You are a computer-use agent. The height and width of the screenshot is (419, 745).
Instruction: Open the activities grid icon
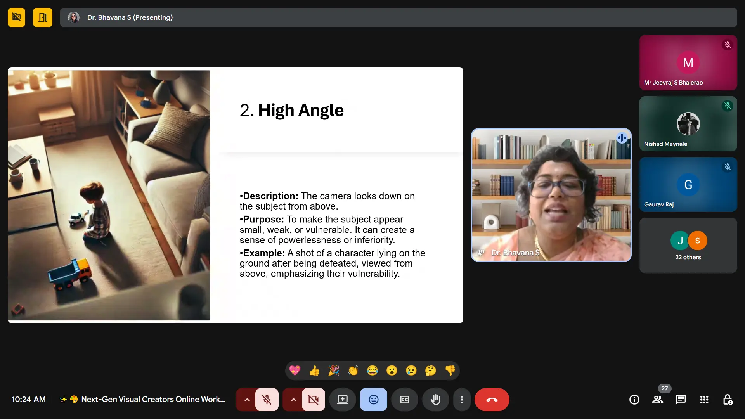(704, 400)
